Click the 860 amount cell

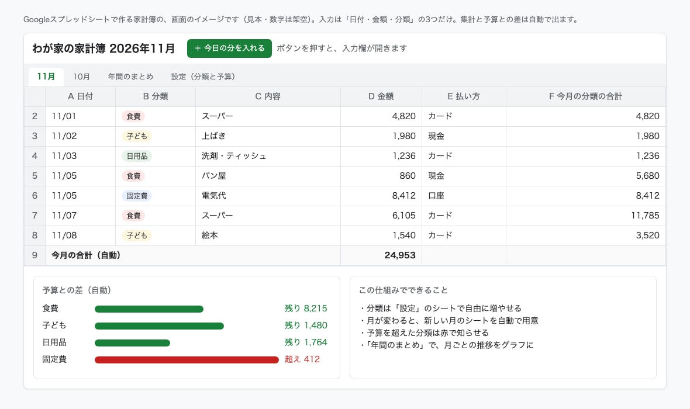[381, 176]
